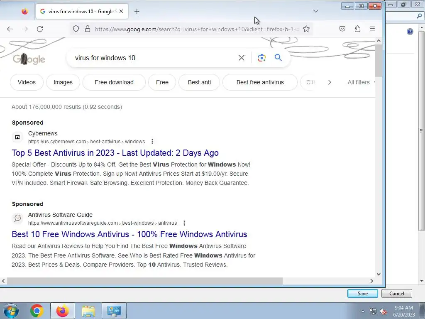Select the Videos filter chip
Screen dimensions: 425x319
(27, 82)
